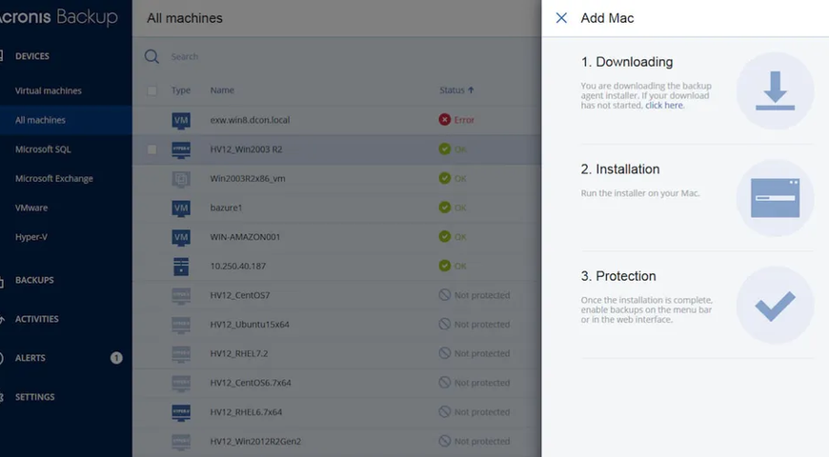Click the 'click here' download link
This screenshot has width=829, height=457.
point(664,105)
